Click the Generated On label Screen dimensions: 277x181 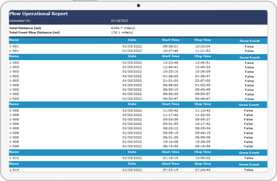tap(20, 21)
